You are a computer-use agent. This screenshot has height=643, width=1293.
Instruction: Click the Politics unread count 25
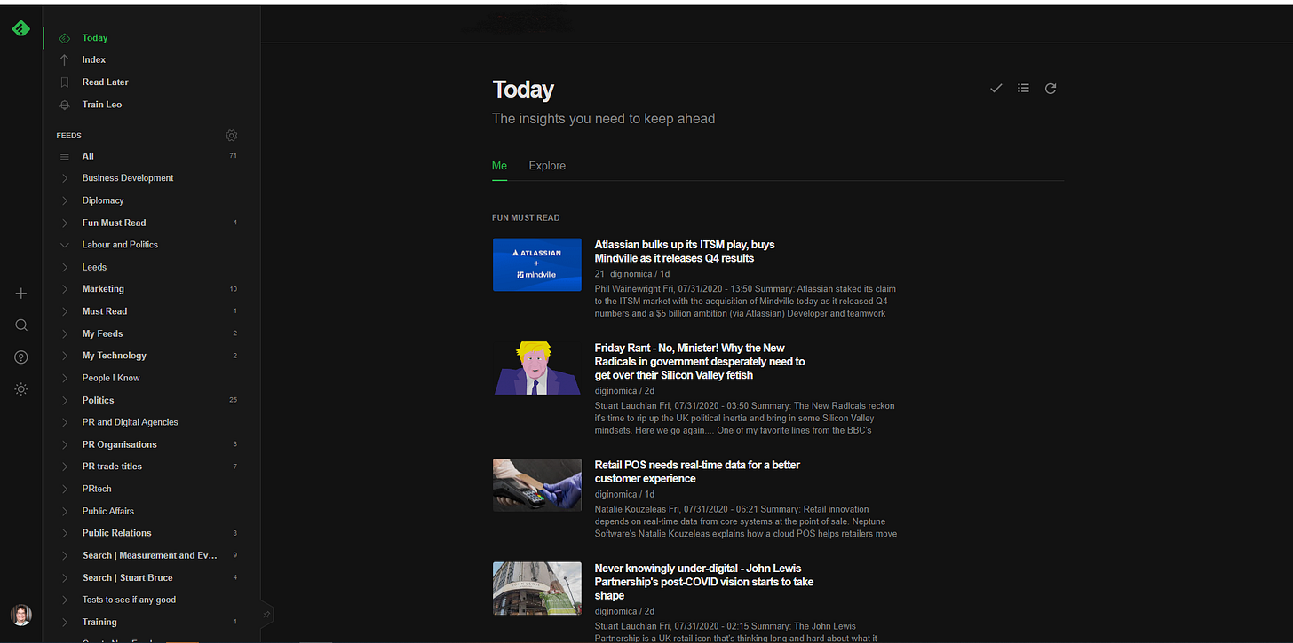[x=234, y=400]
